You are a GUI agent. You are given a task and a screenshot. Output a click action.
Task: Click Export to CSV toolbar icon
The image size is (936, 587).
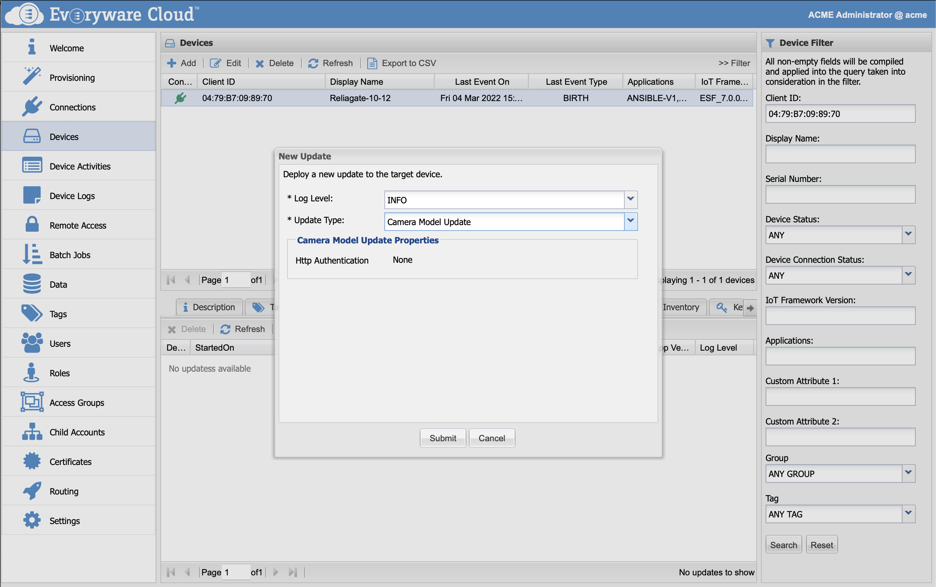coord(372,63)
